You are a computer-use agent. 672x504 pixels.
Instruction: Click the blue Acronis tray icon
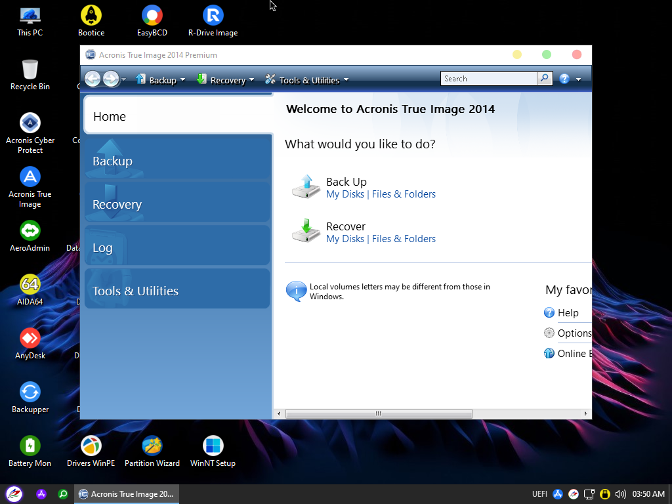click(558, 494)
